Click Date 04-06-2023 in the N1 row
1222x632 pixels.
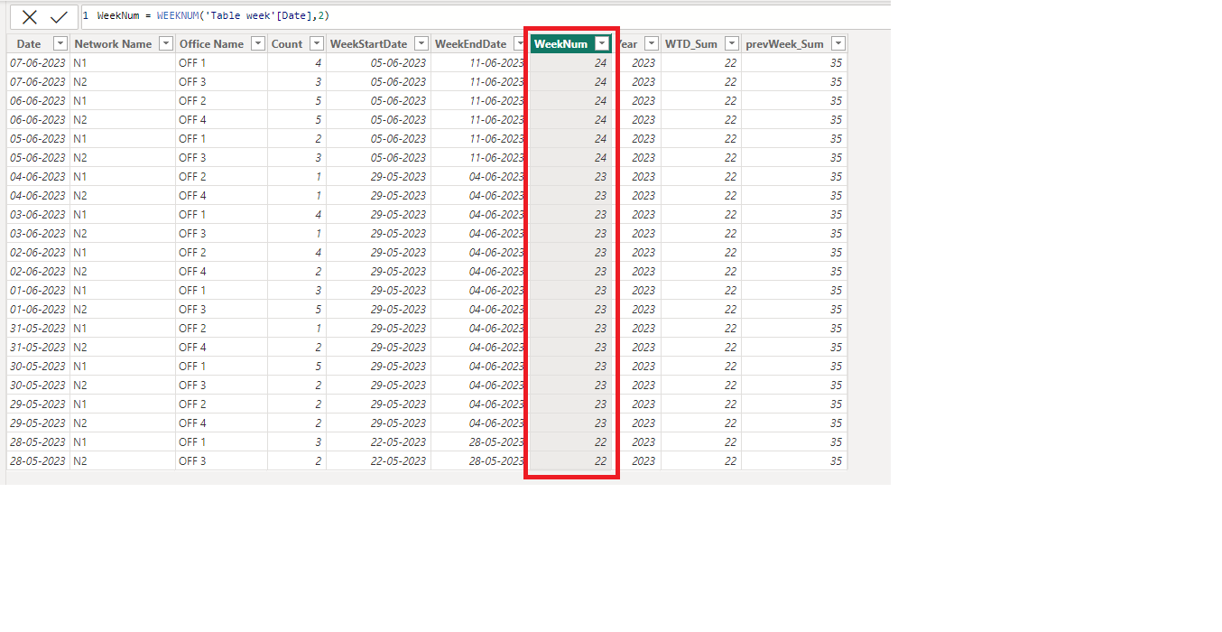(37, 176)
